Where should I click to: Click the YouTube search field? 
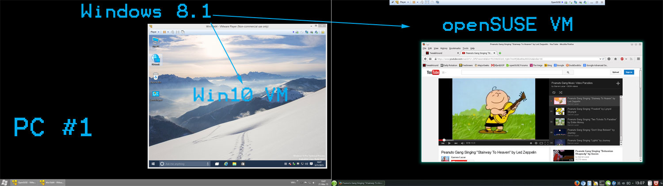pos(511,72)
